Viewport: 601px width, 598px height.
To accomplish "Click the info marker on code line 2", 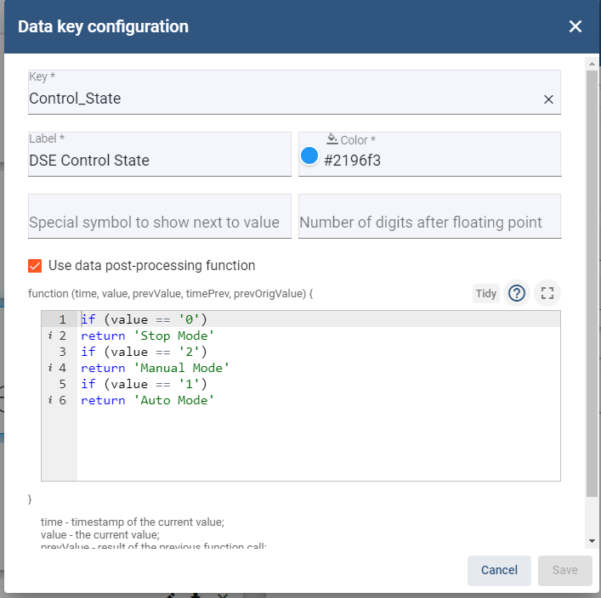I will coord(50,336).
